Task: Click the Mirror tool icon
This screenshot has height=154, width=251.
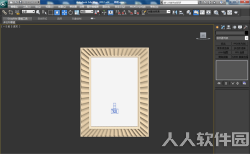Action: click(174, 12)
